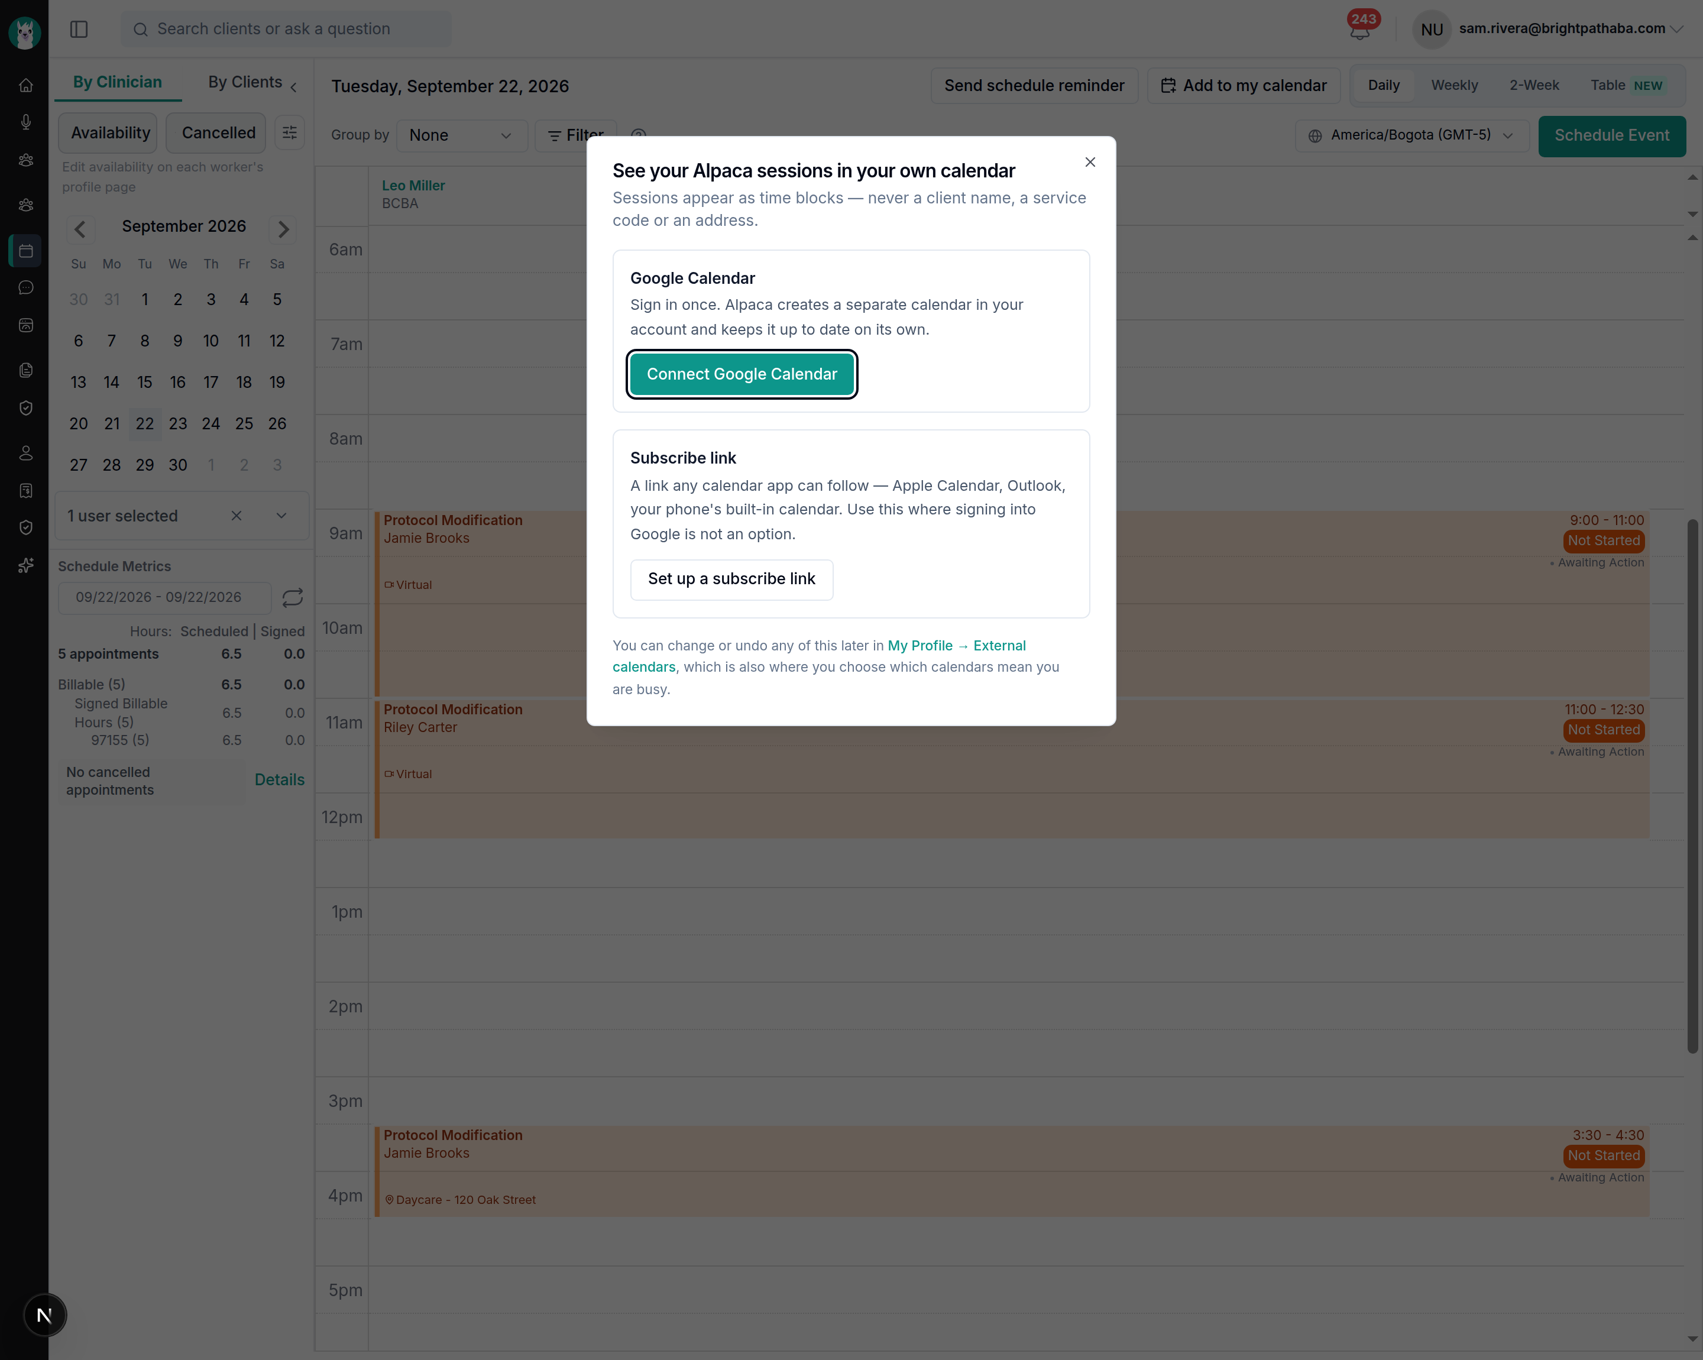This screenshot has width=1703, height=1360.
Task: Open the 11:00 - 12:30 Riley Carter appointment
Action: tap(1012, 769)
